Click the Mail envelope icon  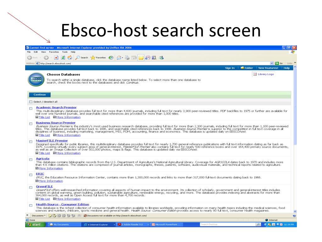pos(119,58)
